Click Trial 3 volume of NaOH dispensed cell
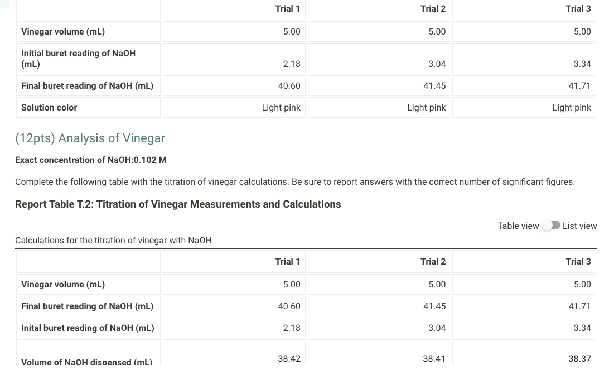This screenshot has height=379, width=614. pos(524,358)
